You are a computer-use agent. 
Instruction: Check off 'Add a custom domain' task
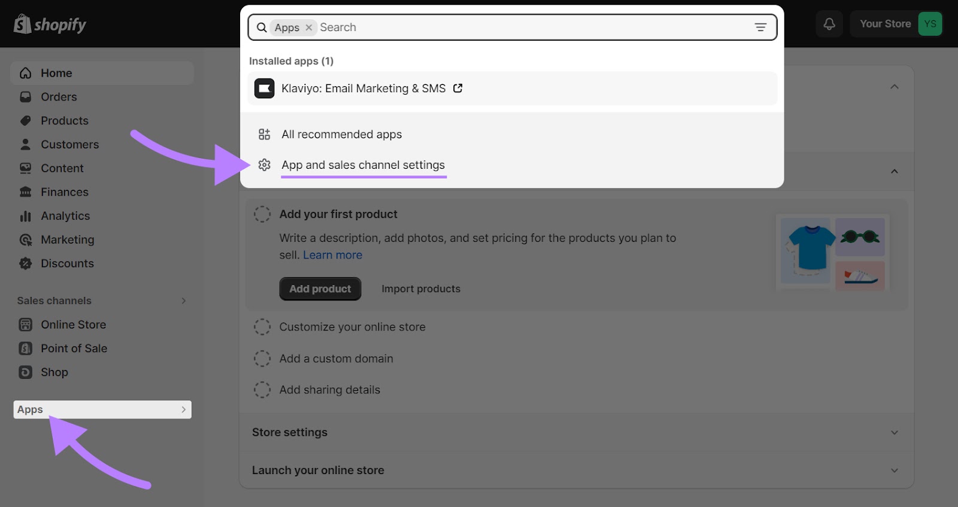[262, 359]
